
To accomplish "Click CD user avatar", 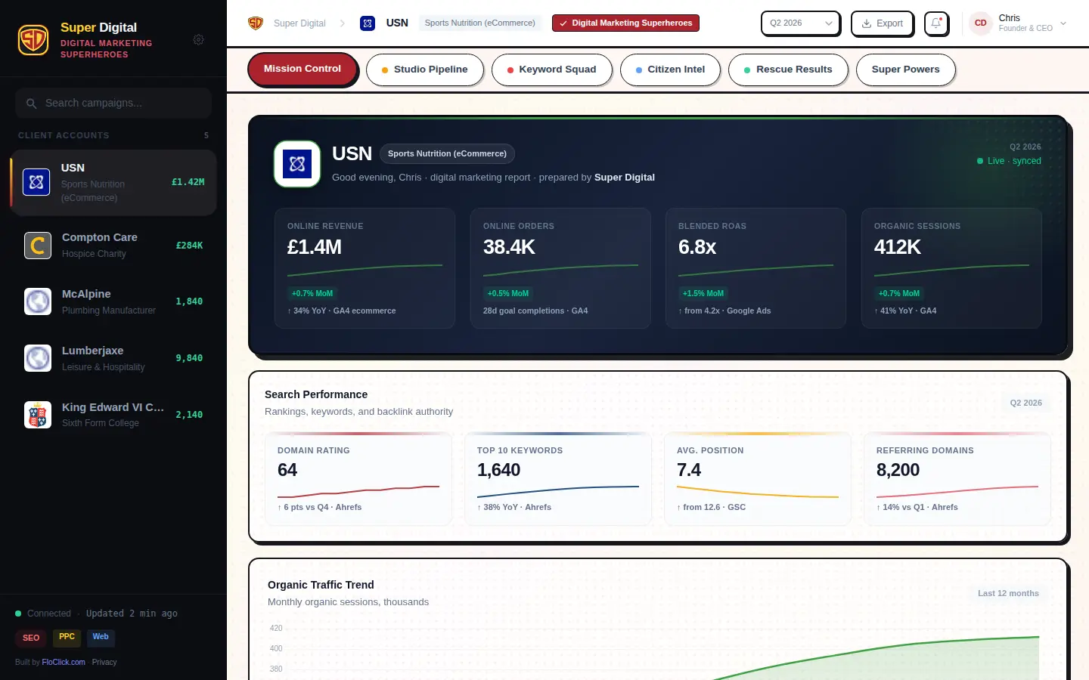I will [981, 23].
